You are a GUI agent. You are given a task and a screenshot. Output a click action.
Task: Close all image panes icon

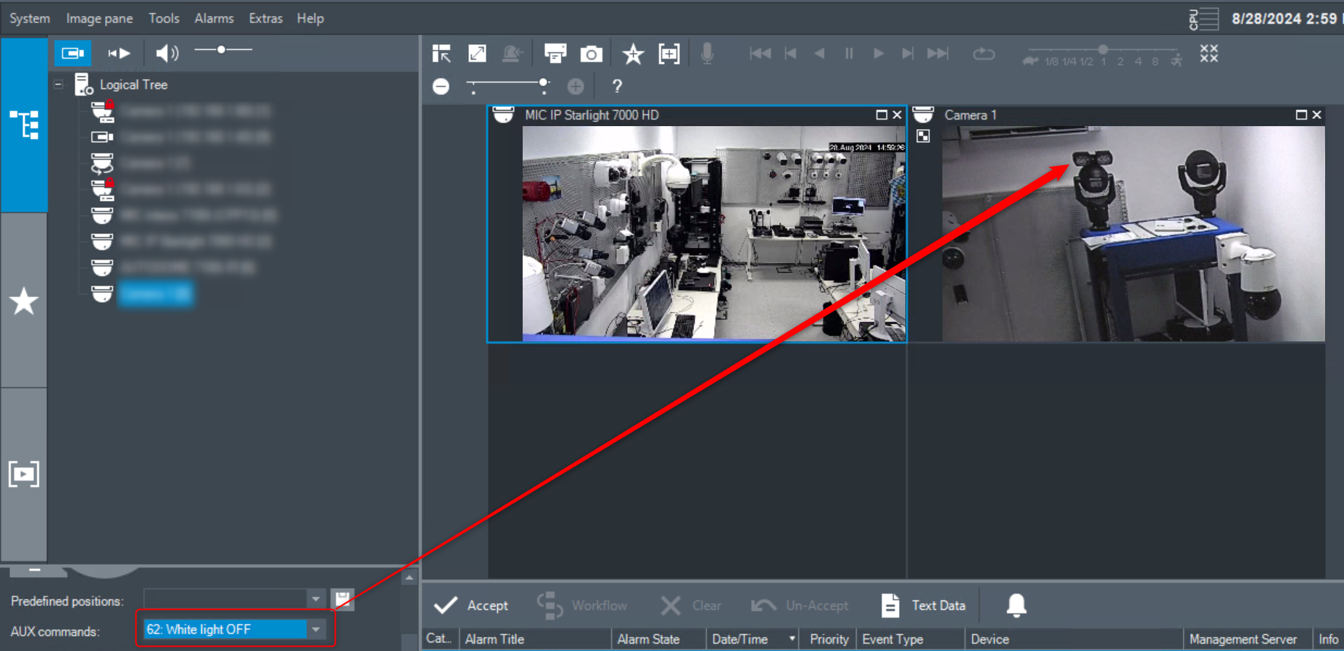(1208, 54)
